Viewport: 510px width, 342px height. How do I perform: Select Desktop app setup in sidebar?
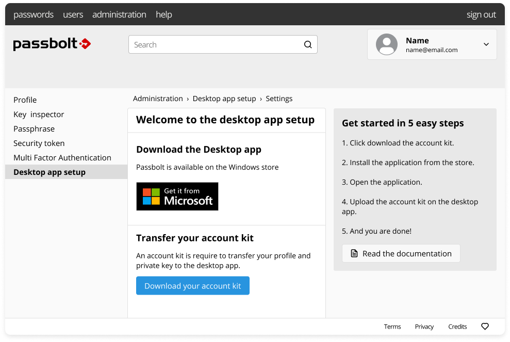tap(67, 172)
